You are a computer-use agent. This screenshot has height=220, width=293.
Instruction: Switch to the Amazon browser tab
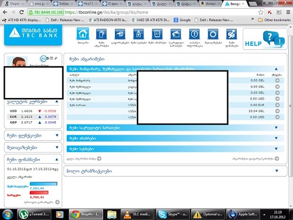click(x=210, y=4)
